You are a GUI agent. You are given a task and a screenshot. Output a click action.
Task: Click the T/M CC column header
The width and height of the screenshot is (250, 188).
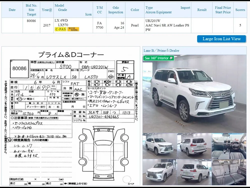point(99,10)
